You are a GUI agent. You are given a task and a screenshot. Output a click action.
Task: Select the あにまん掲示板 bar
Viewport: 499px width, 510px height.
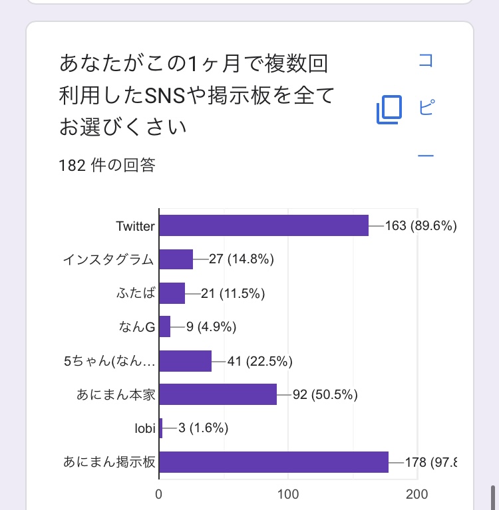click(x=273, y=462)
